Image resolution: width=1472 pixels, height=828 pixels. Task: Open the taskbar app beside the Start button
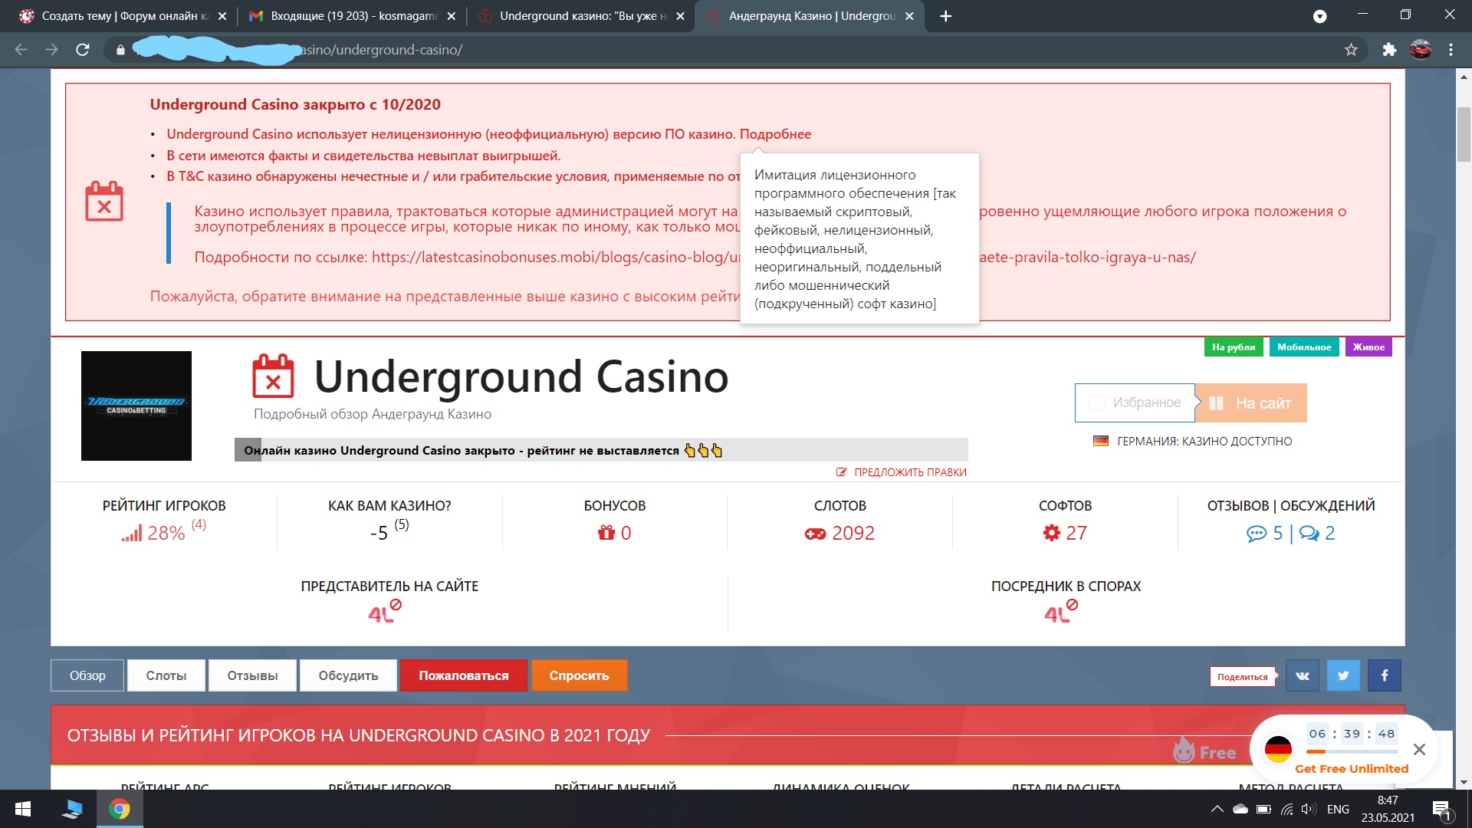coord(73,809)
